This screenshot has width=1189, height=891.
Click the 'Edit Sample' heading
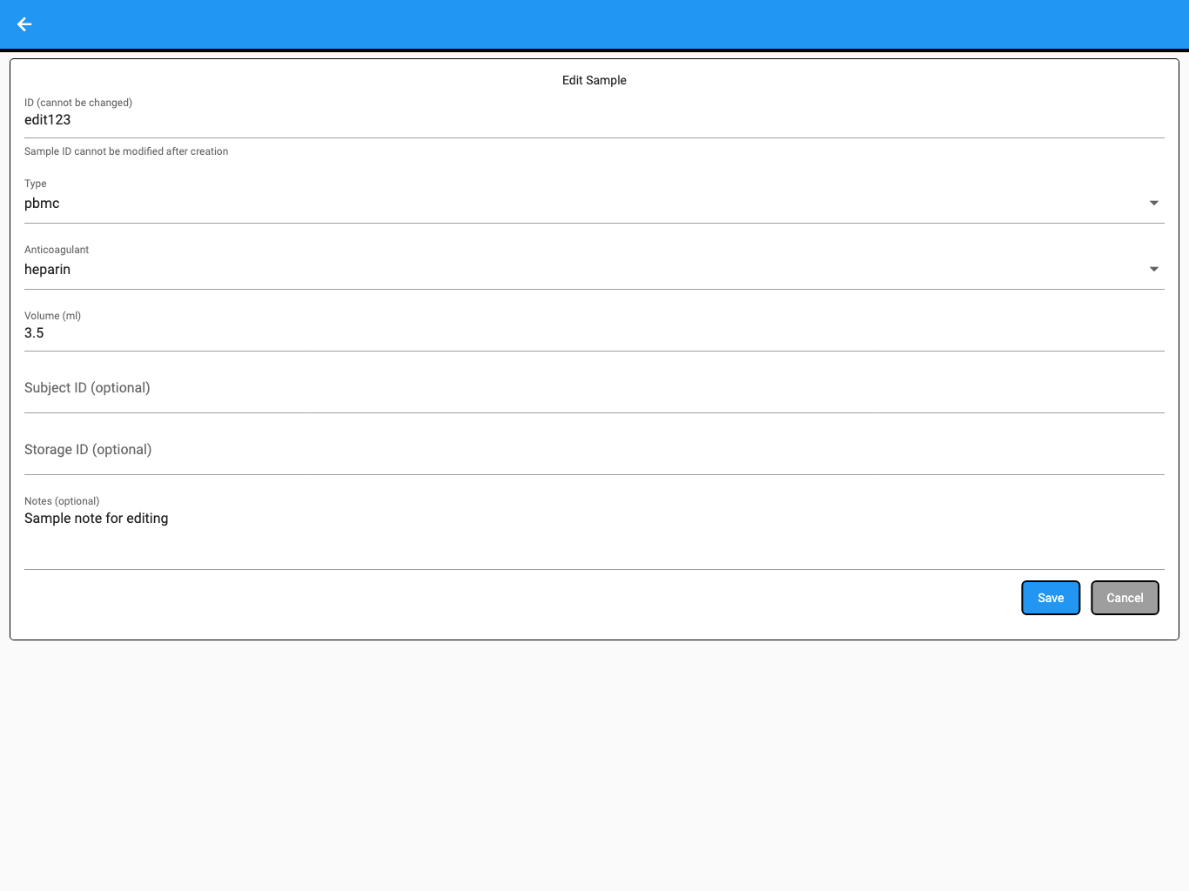tap(594, 80)
